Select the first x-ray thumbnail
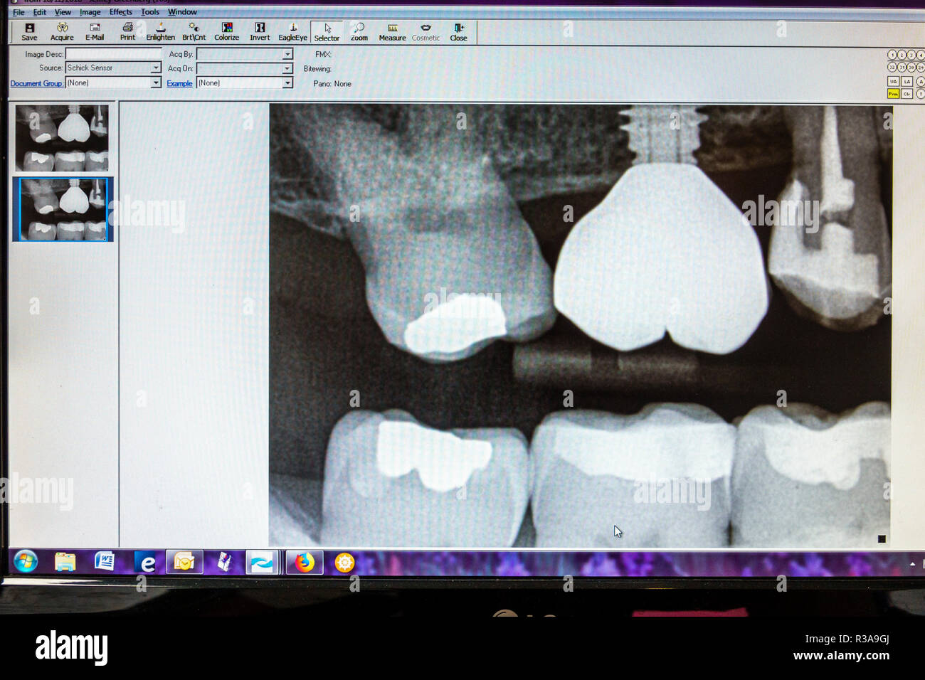925x680 pixels. click(63, 138)
